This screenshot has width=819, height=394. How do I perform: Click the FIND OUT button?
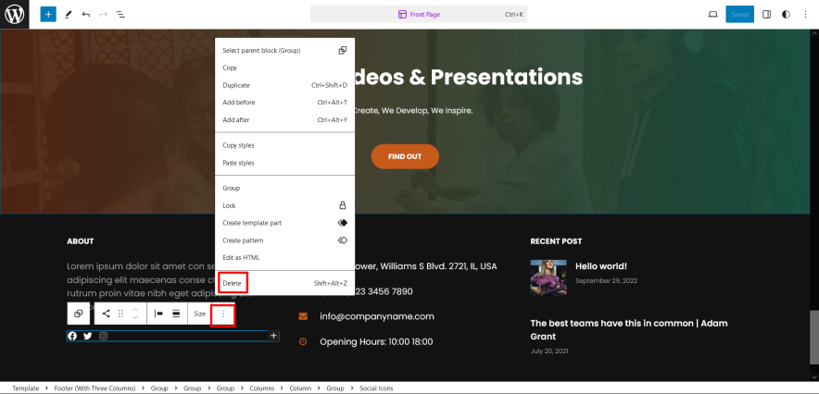[x=405, y=156]
